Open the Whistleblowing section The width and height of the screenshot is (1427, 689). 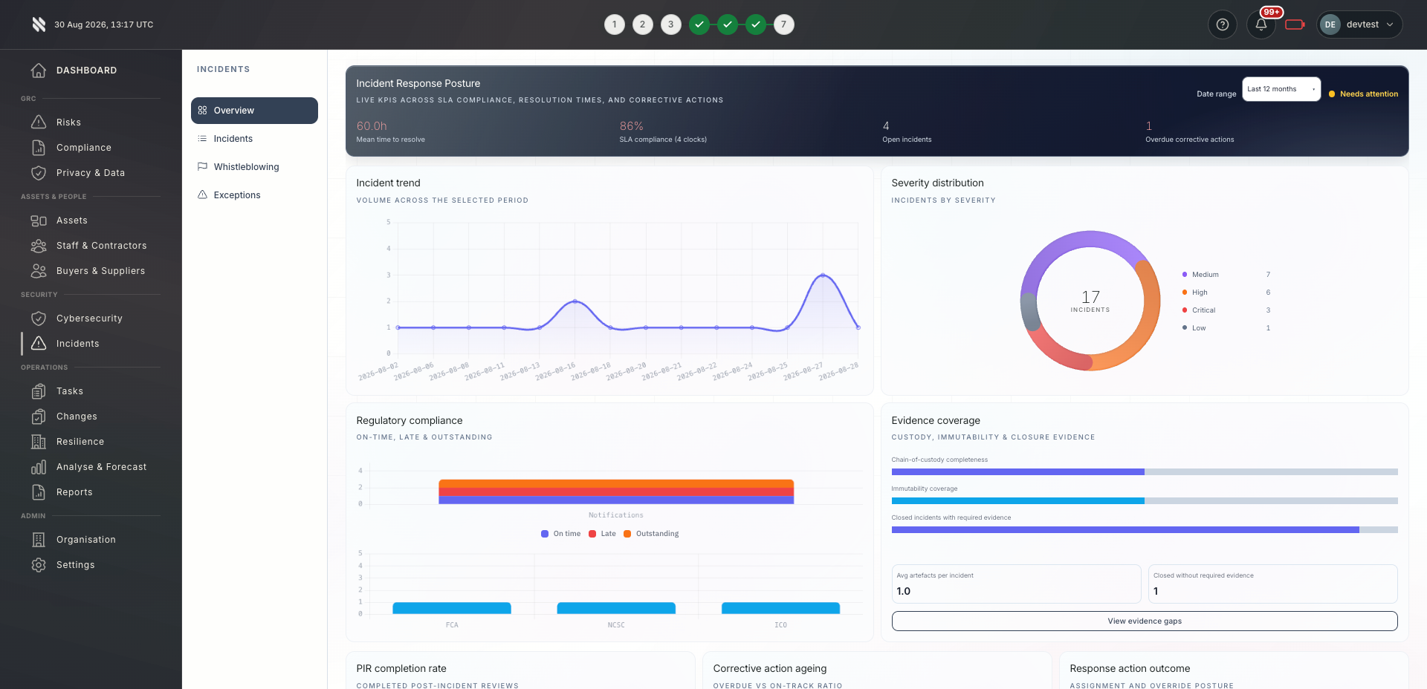coord(254,167)
